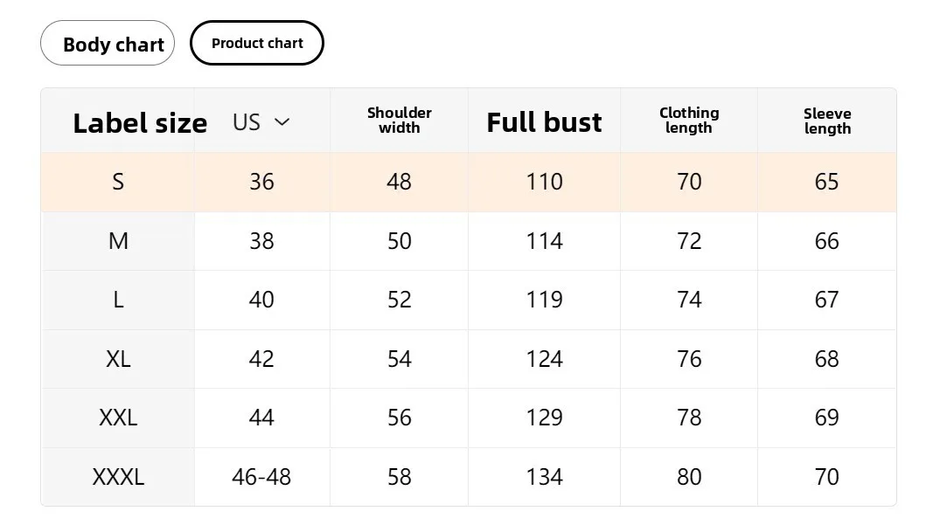Select the XXXL size row label
Screen dimensions: 933x518
118,477
